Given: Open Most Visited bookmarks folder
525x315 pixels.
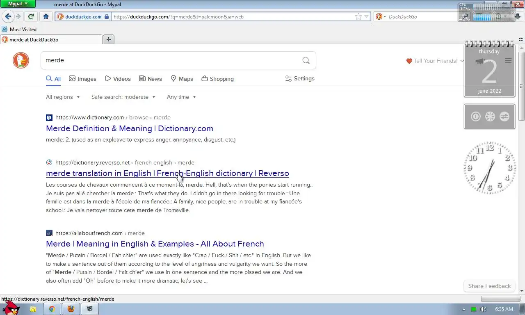Looking at the screenshot, I should click(19, 29).
